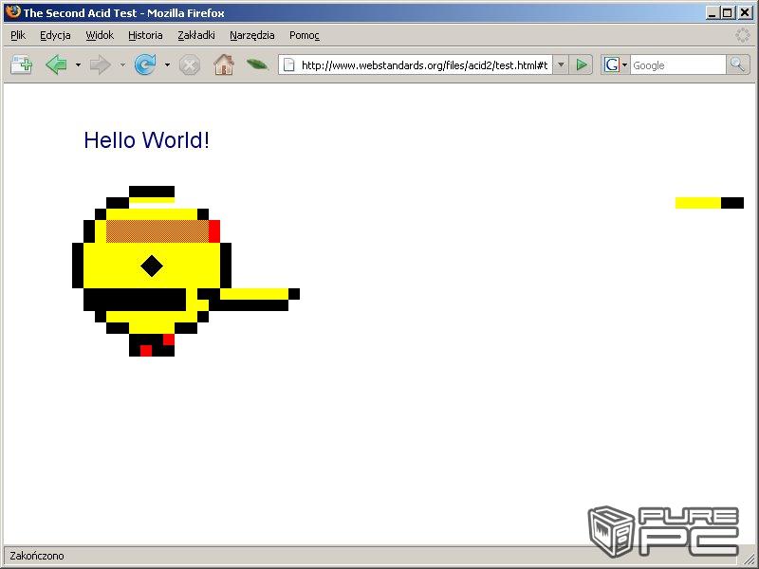Click the magnifier search button
This screenshot has width=759, height=569.
[738, 64]
